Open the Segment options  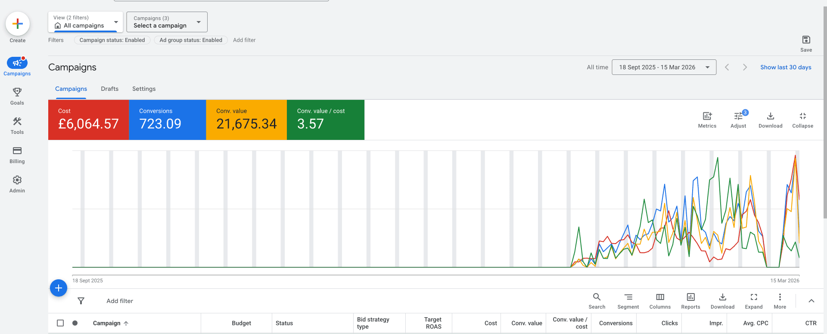pos(628,301)
